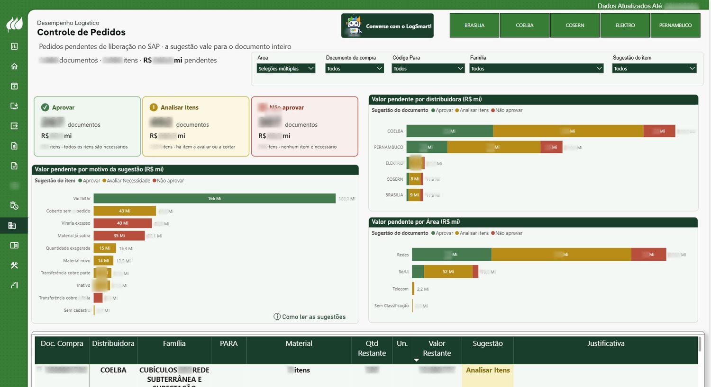Open the Area filter dropdown

[x=286, y=69]
